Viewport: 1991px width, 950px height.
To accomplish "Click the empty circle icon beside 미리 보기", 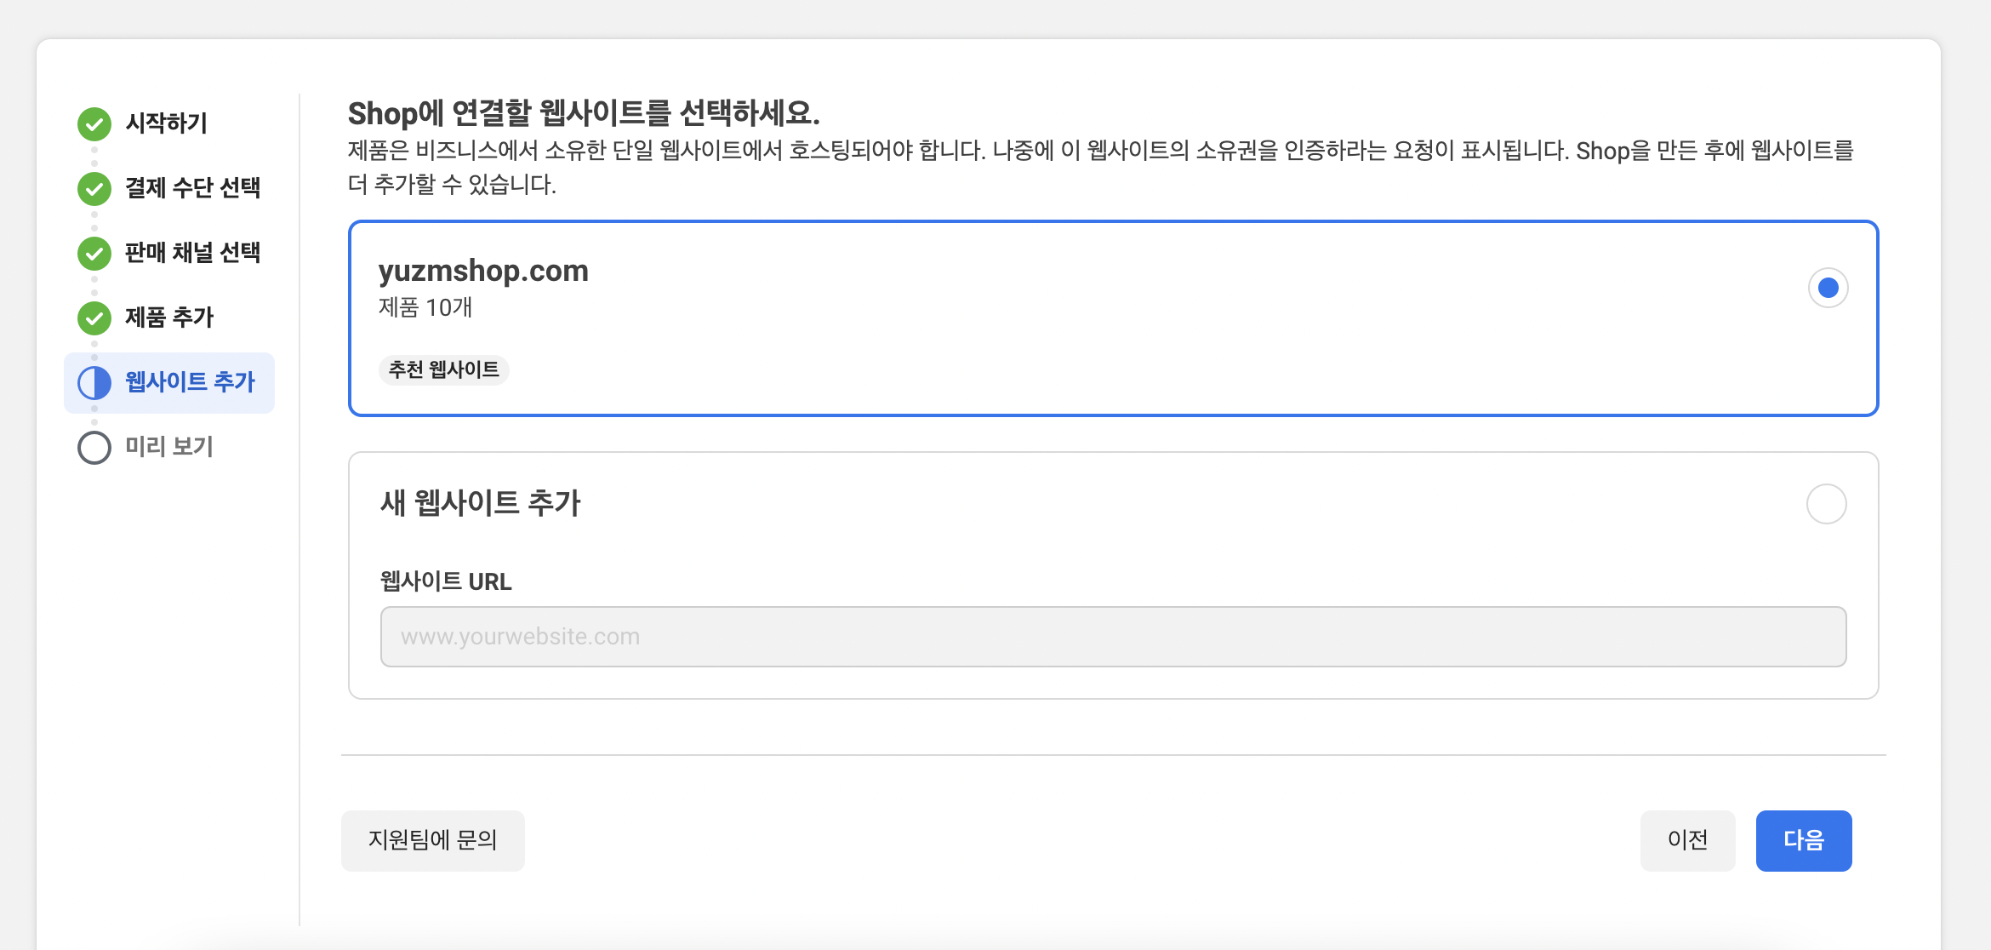I will pos(94,448).
